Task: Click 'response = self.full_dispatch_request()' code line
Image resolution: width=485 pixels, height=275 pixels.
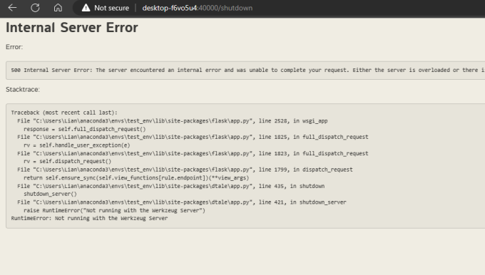Action: click(84, 129)
